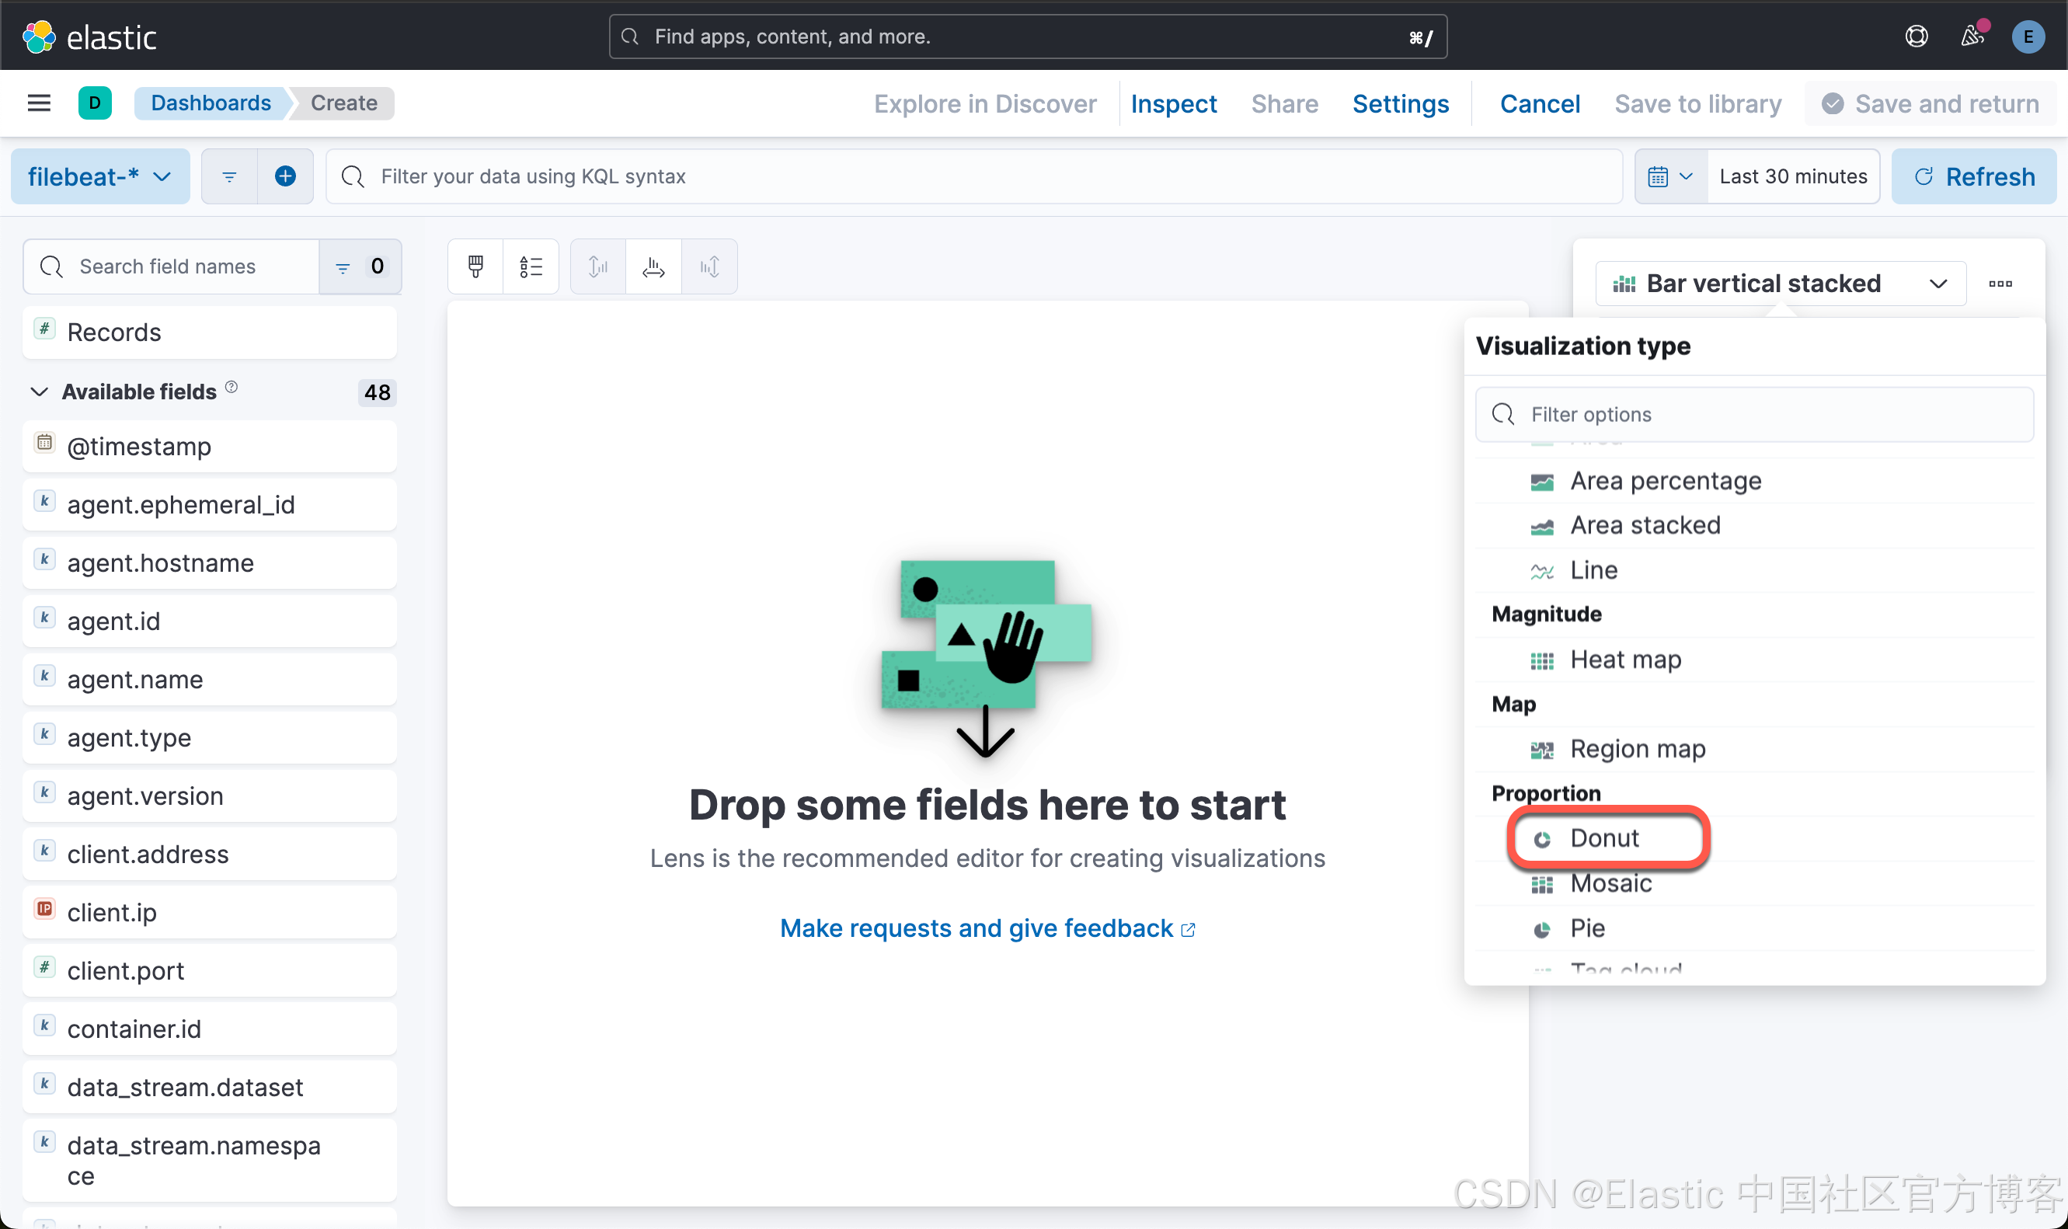Focus the KQL filter query input

coord(974,176)
